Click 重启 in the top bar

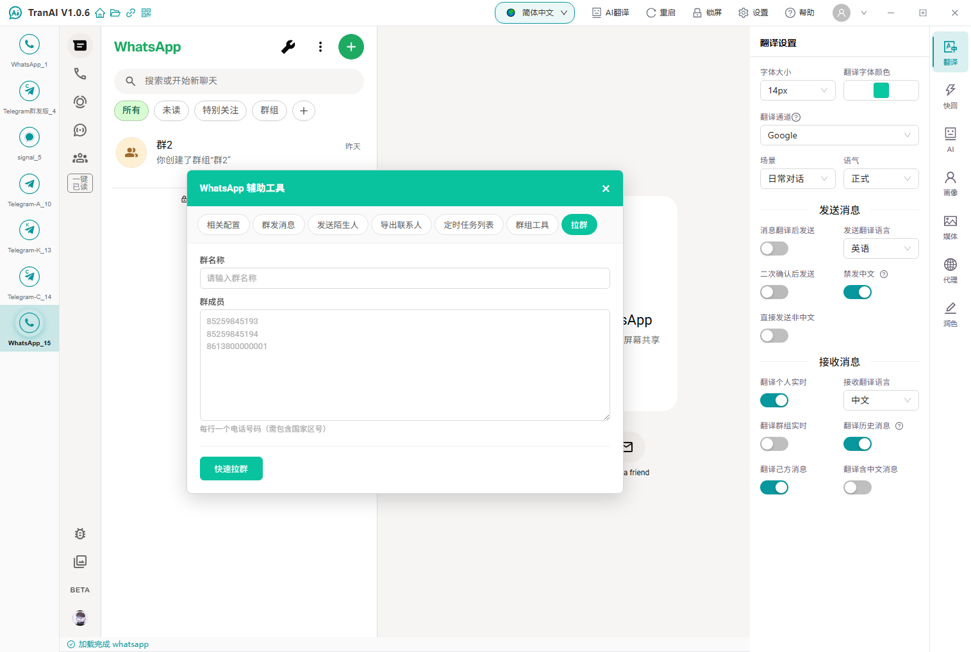click(661, 13)
